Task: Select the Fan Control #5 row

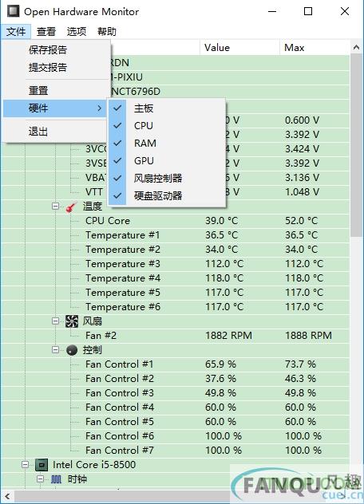Action: click(176, 422)
